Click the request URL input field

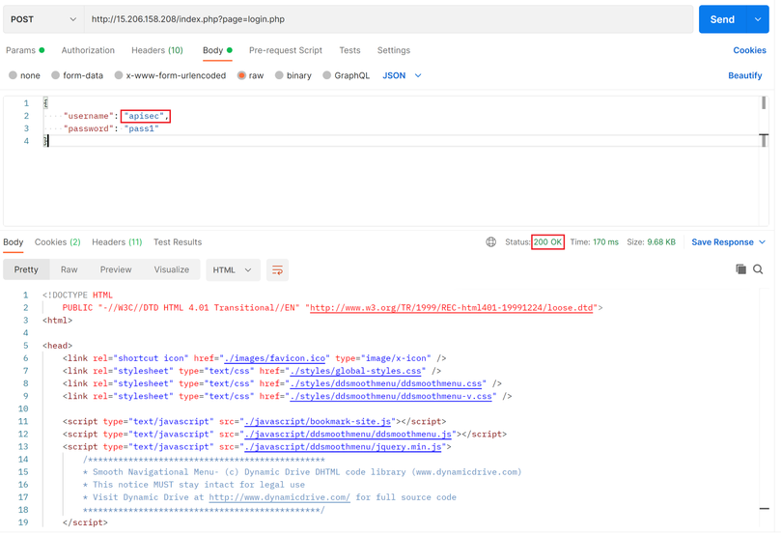tap(388, 19)
